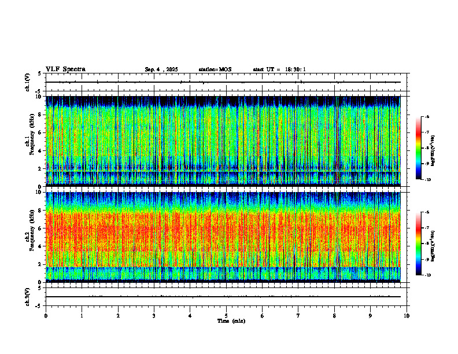Click inside the ch.1 spectrogram panel
The height and width of the screenshot is (354, 458).
[223, 141]
